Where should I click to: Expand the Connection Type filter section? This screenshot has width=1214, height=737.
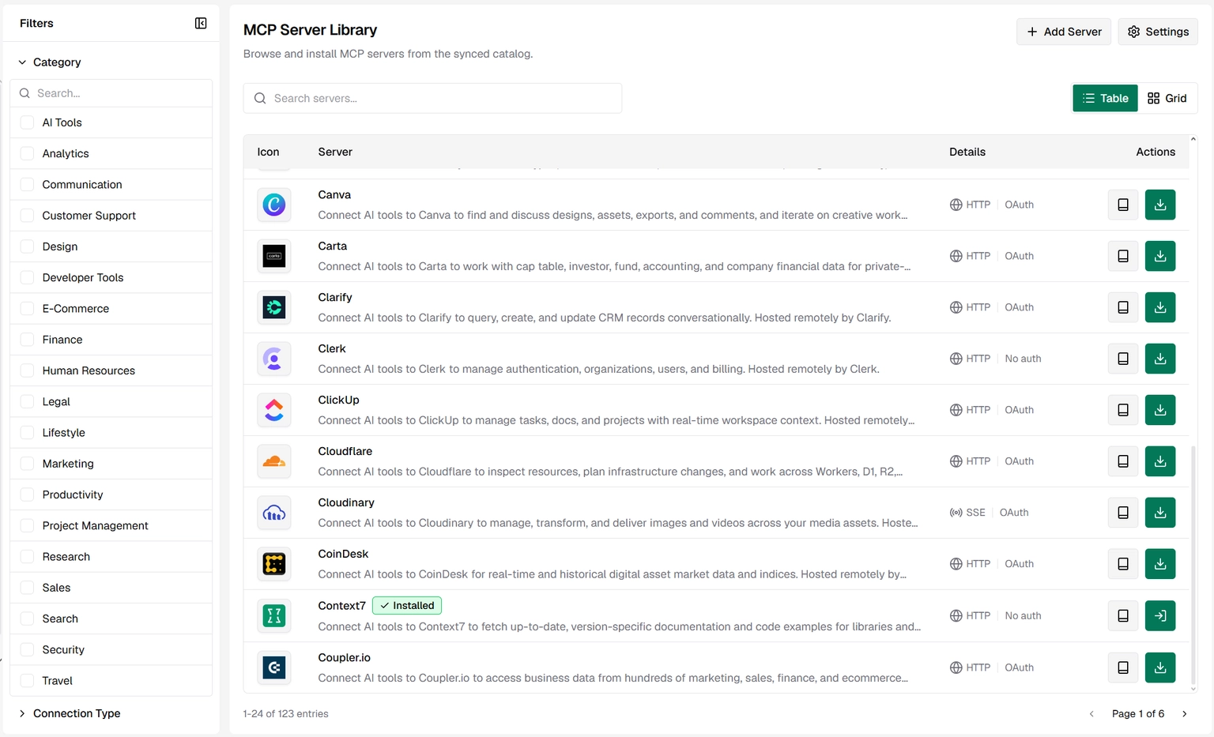pyautogui.click(x=69, y=713)
